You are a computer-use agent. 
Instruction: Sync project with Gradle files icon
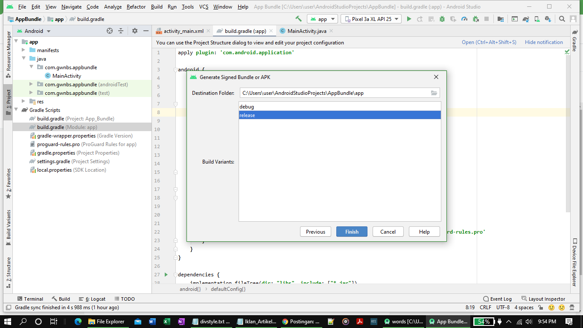pos(525,19)
